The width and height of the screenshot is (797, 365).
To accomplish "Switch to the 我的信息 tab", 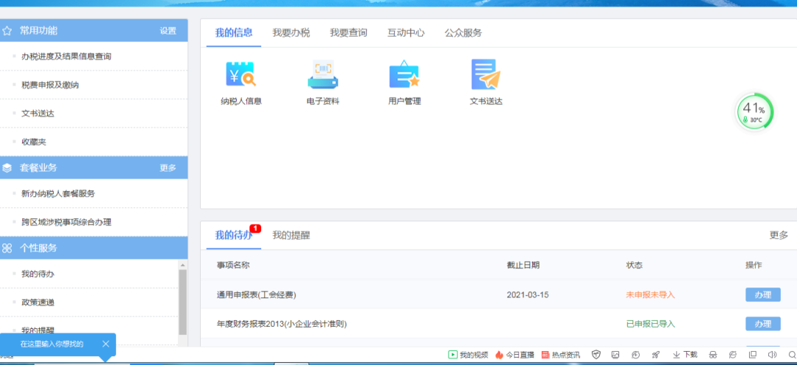I will 234,33.
